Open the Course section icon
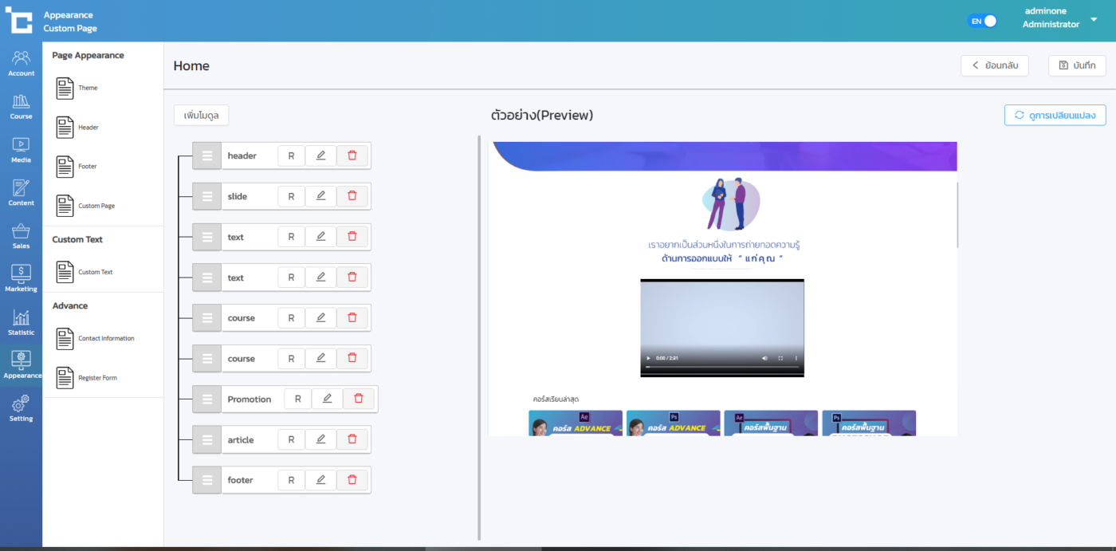This screenshot has width=1116, height=551. 22,106
